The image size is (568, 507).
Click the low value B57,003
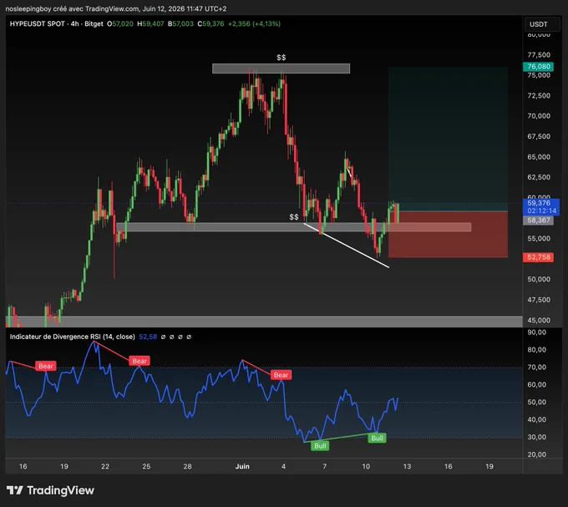tap(180, 24)
